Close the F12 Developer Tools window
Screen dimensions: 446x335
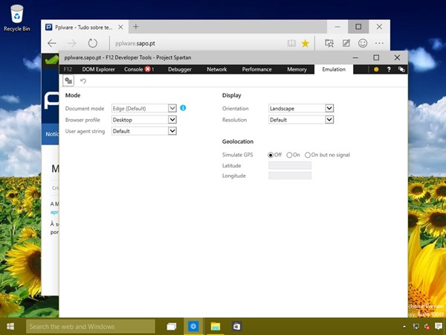397,57
